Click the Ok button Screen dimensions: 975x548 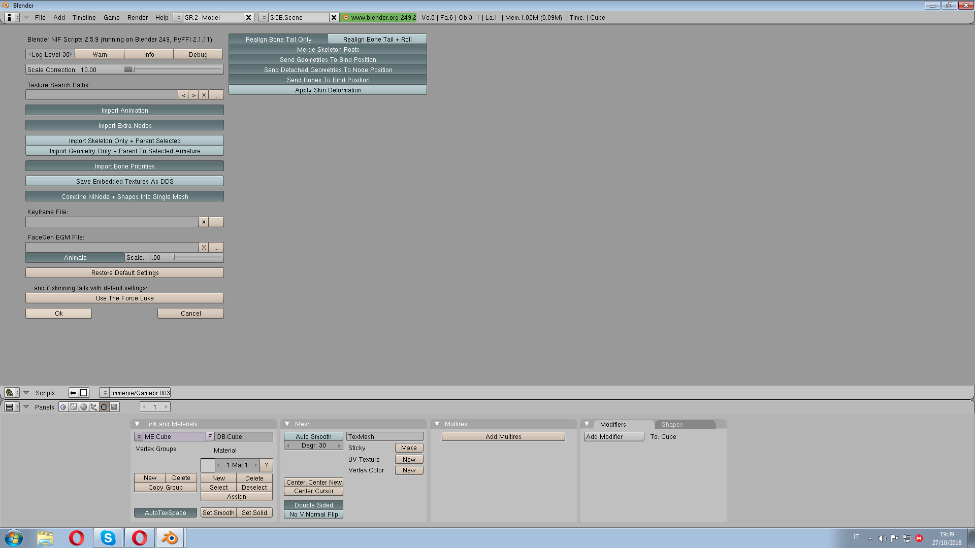point(58,314)
